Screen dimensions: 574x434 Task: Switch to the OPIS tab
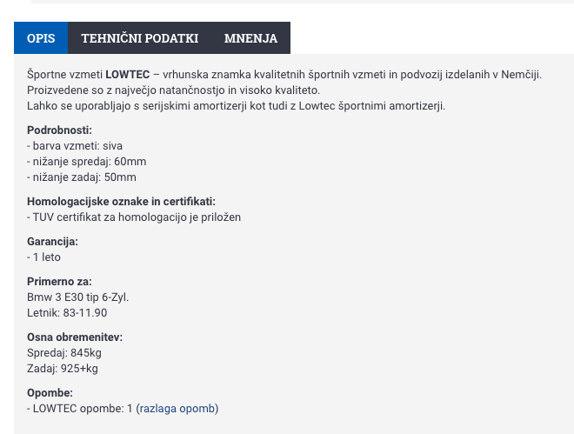[41, 38]
